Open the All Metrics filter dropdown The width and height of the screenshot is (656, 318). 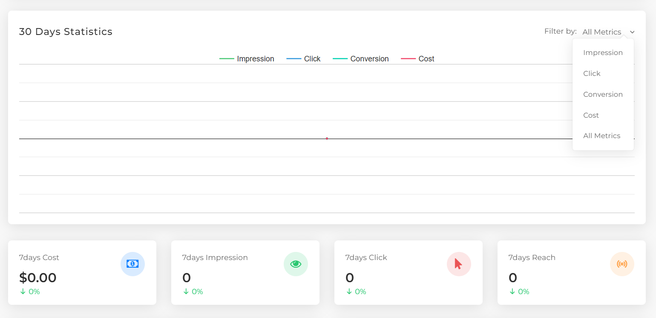[609, 32]
